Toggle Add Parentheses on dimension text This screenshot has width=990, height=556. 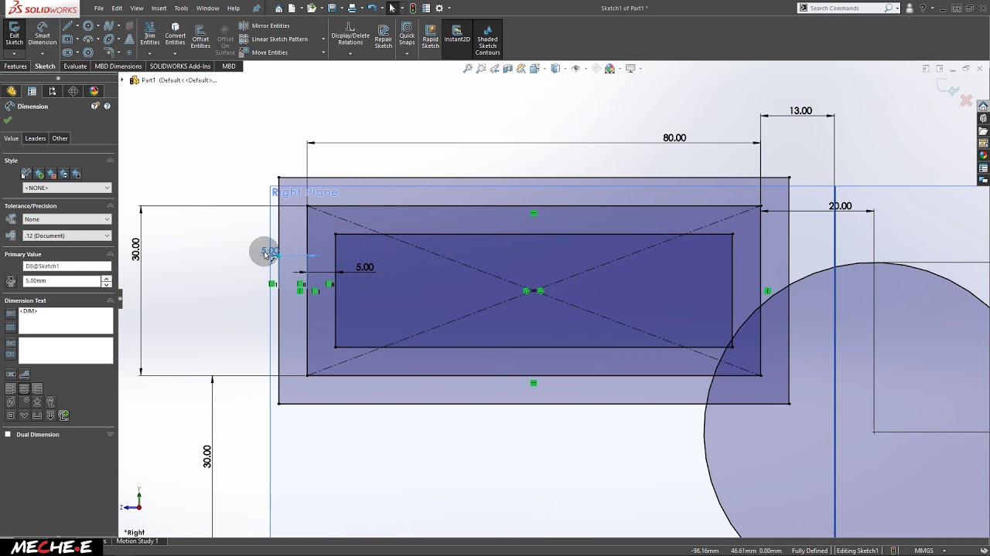click(11, 314)
